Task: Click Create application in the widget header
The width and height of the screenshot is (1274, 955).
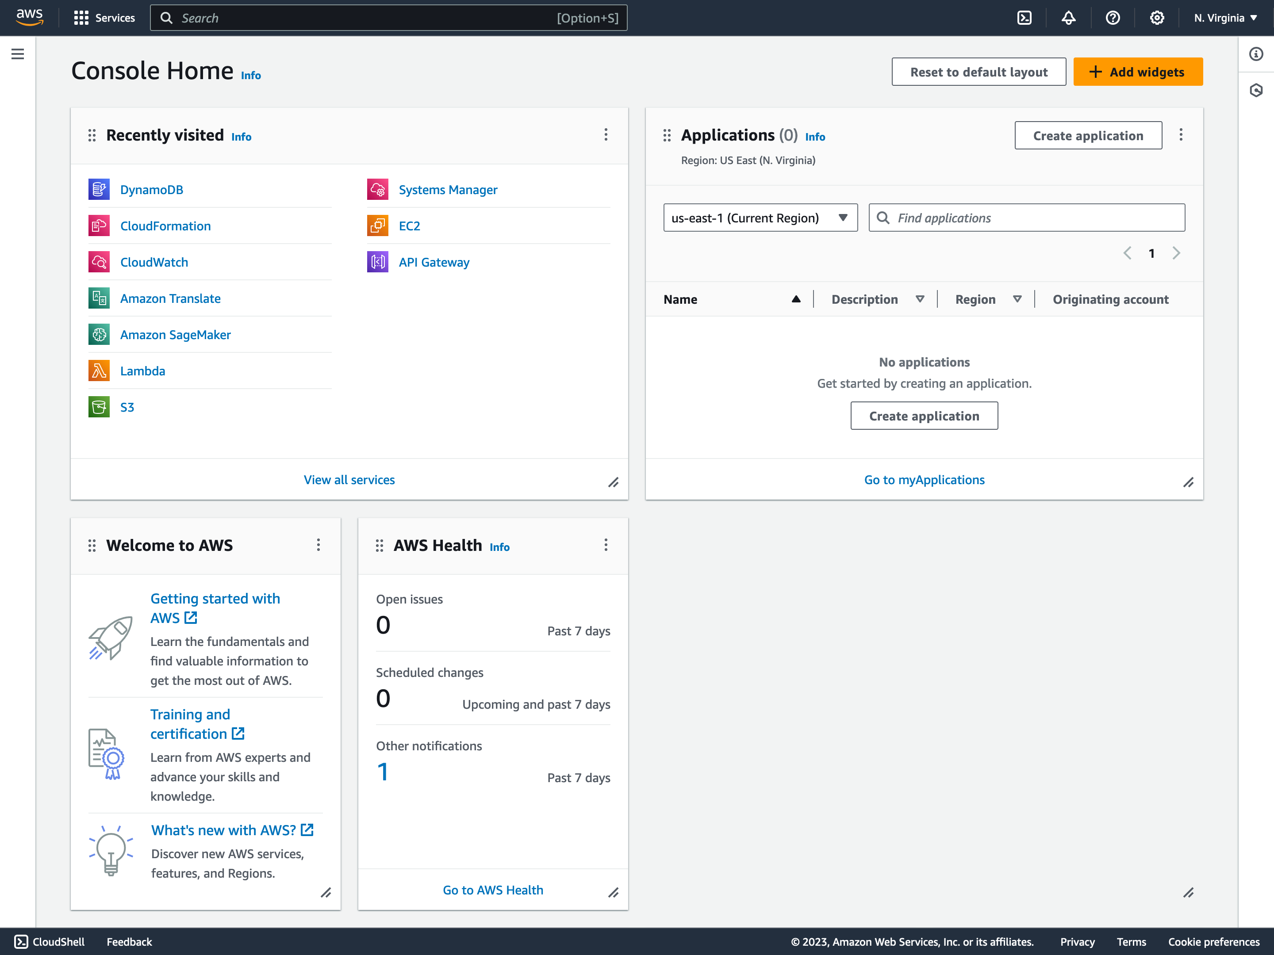Action: click(1088, 135)
